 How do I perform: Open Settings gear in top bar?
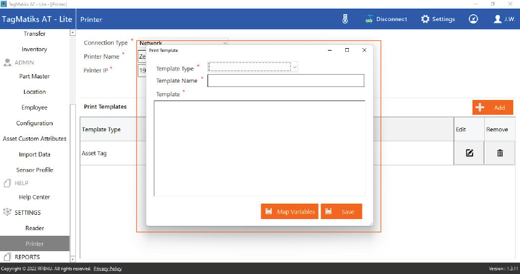pyautogui.click(x=438, y=19)
